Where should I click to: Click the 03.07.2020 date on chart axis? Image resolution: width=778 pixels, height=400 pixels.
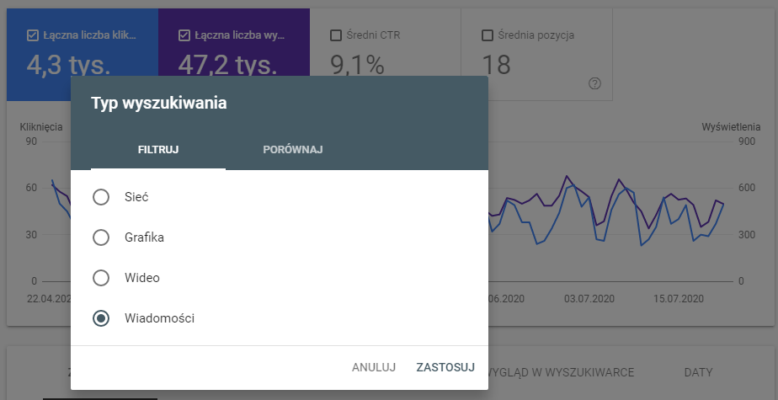(589, 299)
